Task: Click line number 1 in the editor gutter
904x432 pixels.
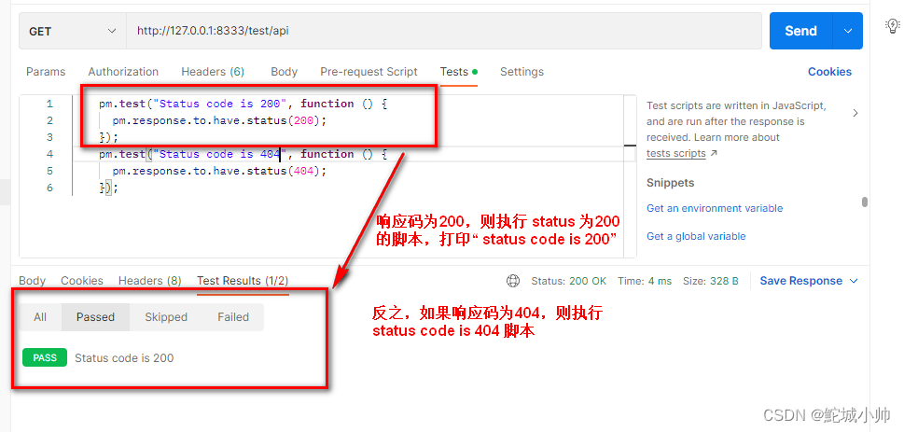Action: click(49, 104)
